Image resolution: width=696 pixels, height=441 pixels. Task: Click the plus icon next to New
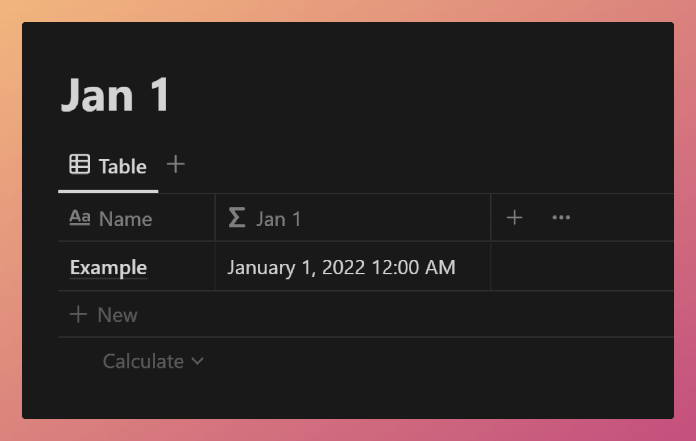point(78,314)
